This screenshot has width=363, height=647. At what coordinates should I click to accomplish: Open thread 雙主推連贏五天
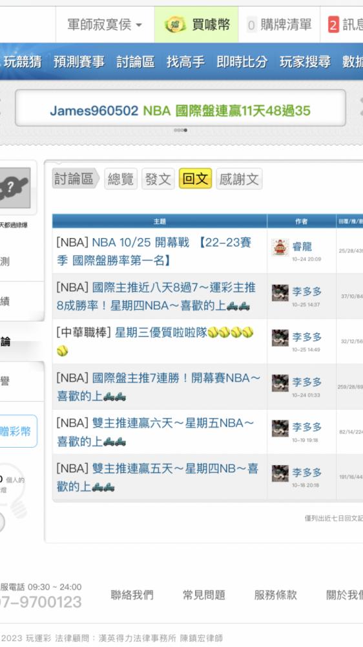pos(157,477)
